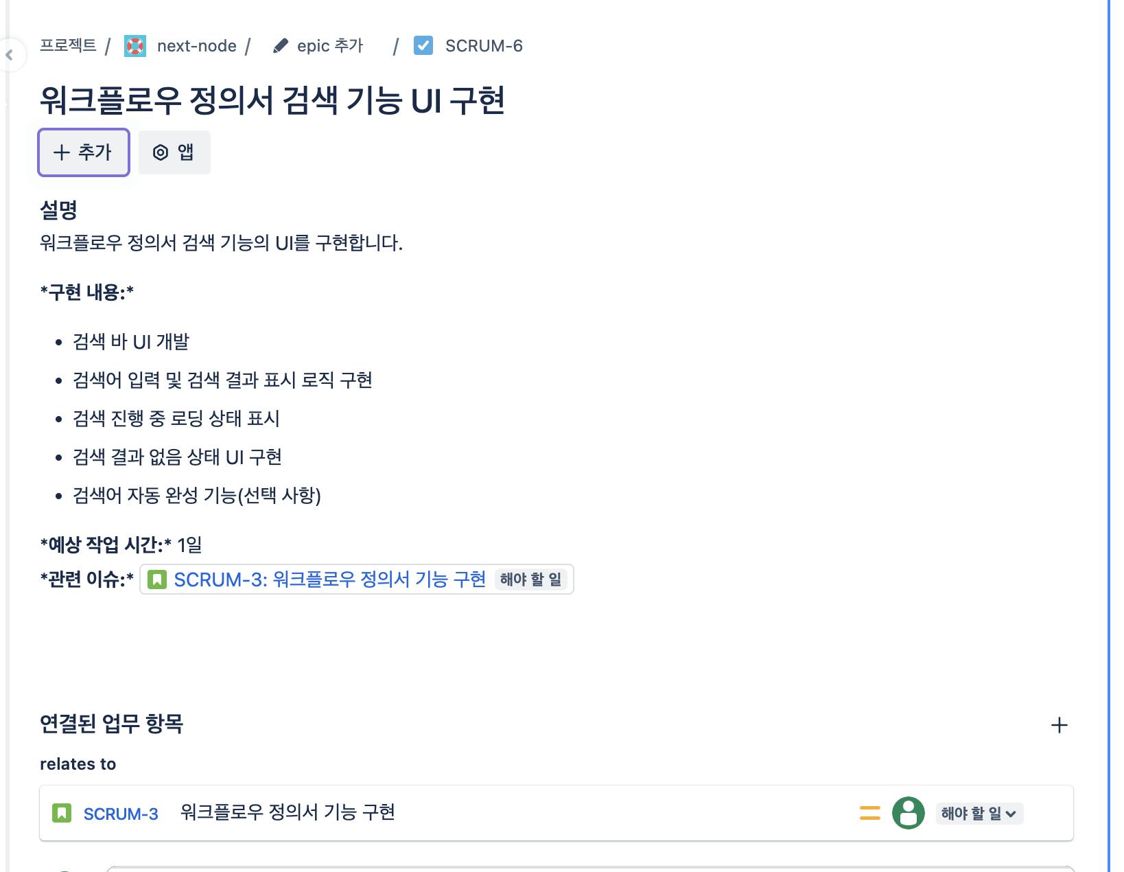Expand the 해야 할 일 status dropdown

coord(979,814)
